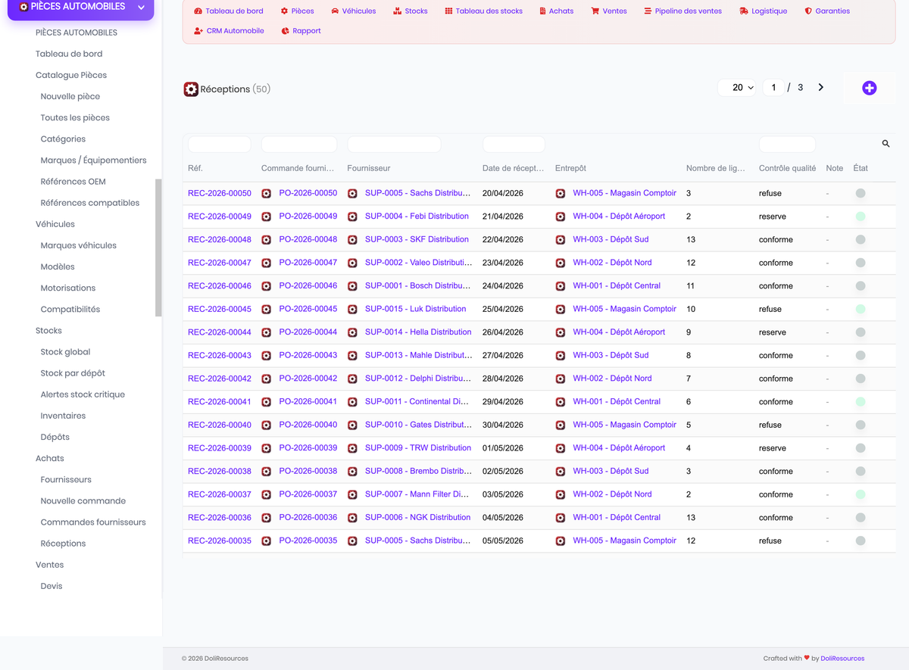Open Commandes fournisseurs in the sidebar

93,522
